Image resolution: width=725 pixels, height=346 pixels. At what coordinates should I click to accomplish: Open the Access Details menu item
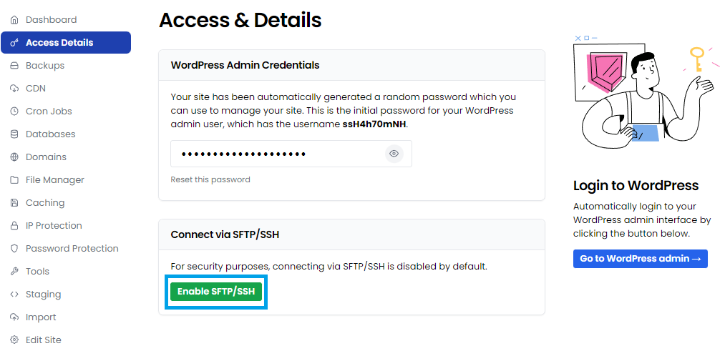coord(66,42)
